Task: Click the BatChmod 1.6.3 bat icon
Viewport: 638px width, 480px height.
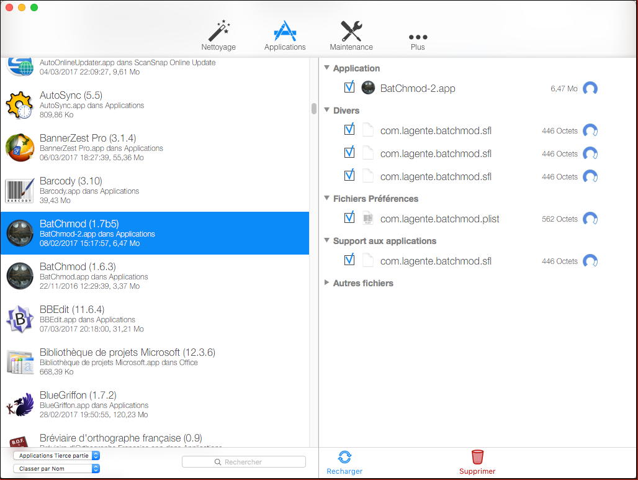Action: click(x=19, y=276)
